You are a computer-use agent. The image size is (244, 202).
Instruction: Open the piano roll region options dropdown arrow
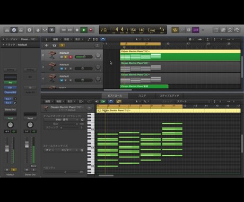coord(89,108)
